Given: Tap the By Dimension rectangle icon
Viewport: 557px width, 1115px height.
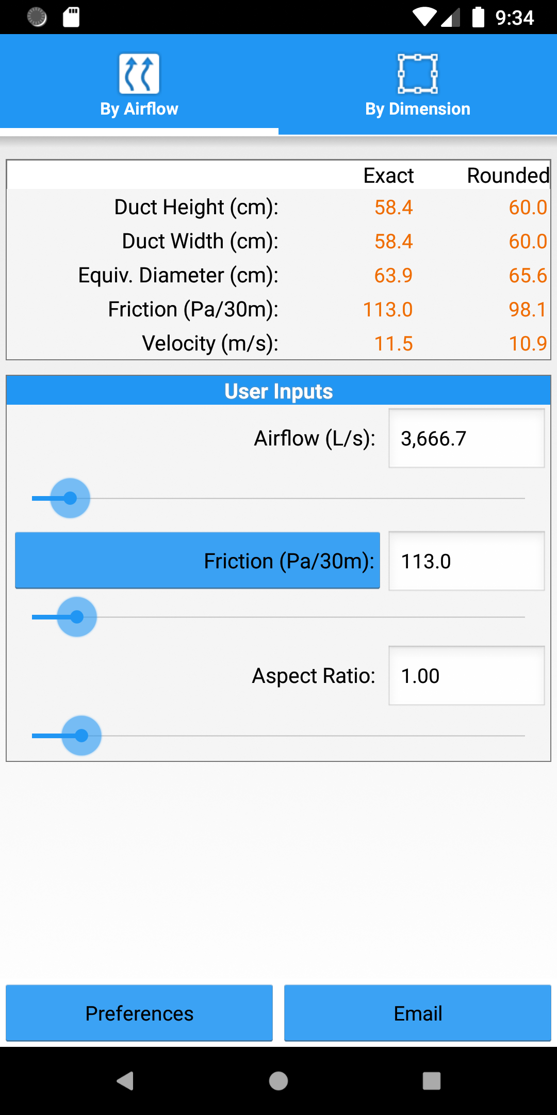Looking at the screenshot, I should point(418,74).
